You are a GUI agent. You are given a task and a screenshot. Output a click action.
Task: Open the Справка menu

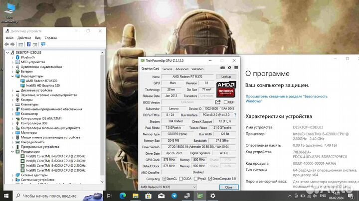point(50,38)
